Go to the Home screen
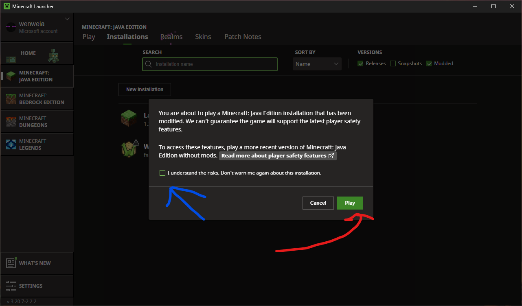This screenshot has height=306, width=522. coord(28,53)
